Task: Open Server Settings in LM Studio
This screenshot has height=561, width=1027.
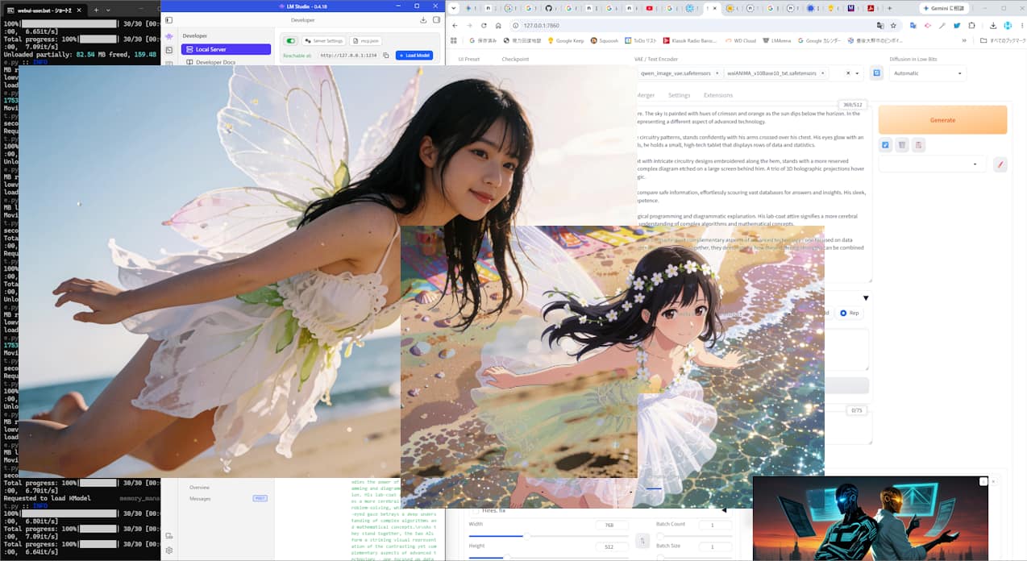Action: point(325,41)
